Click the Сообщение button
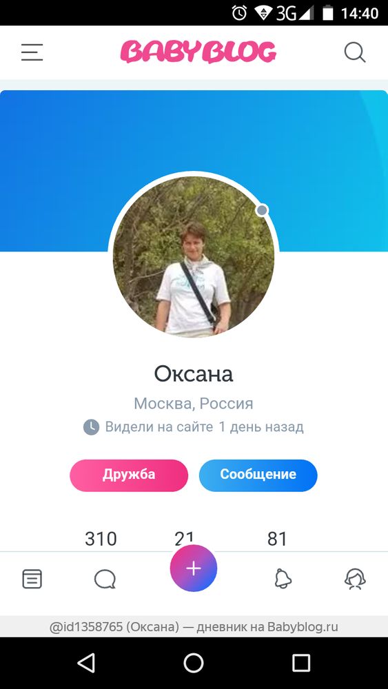This screenshot has width=388, height=689. pyautogui.click(x=258, y=475)
